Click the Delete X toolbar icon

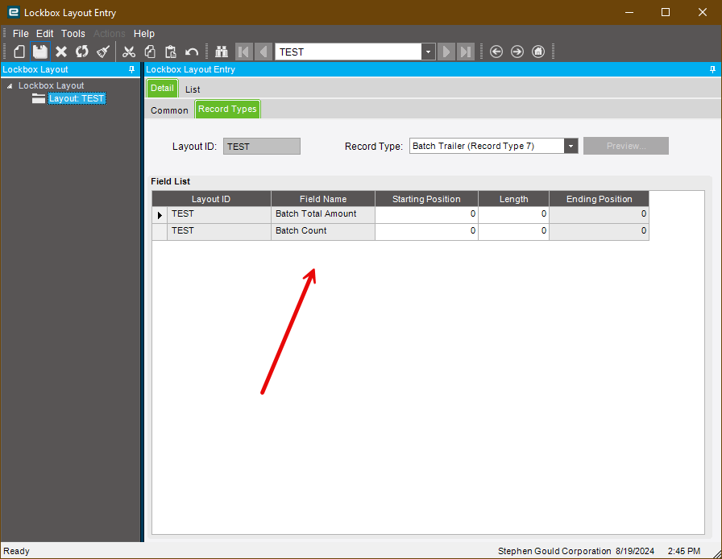tap(61, 52)
